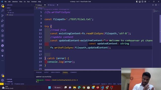The height and width of the screenshot is (90, 161).
Task: Open the UTF-8 encoding selector
Action: click(x=110, y=84)
